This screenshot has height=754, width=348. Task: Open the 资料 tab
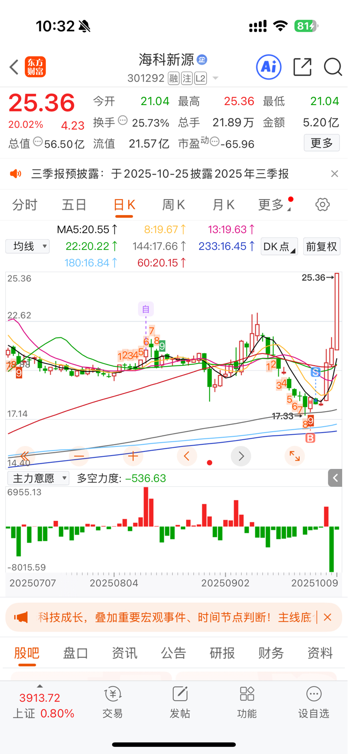coord(320,653)
